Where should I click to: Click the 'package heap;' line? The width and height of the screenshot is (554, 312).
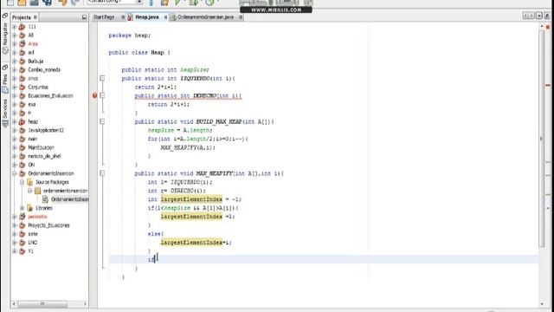point(130,36)
